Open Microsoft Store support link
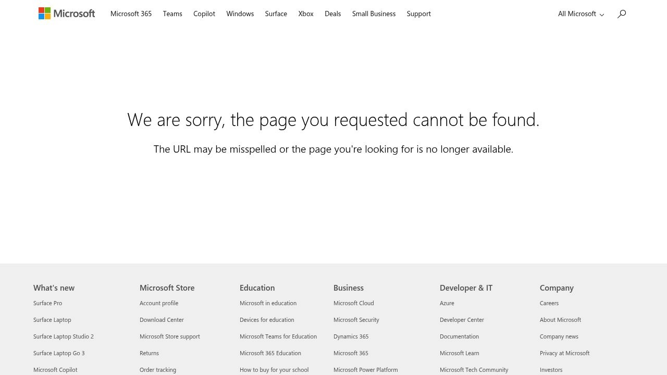The width and height of the screenshot is (667, 375). (170, 336)
